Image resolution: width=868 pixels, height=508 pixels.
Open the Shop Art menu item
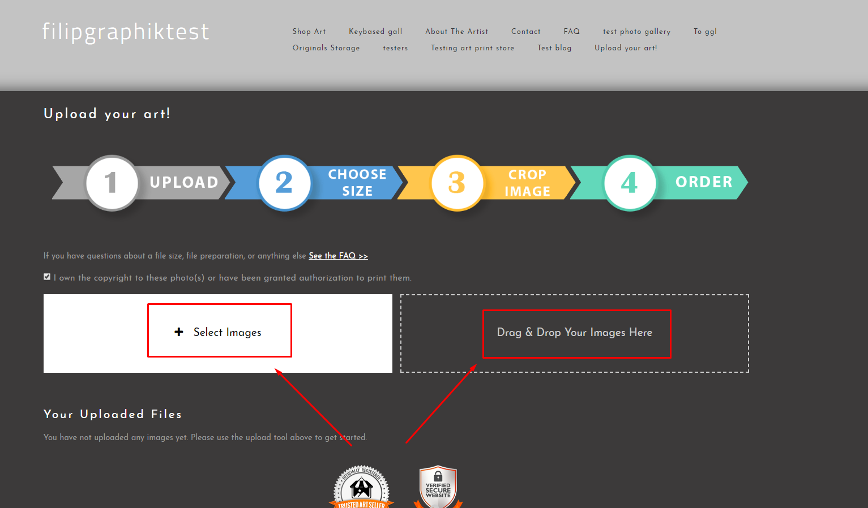[309, 32]
